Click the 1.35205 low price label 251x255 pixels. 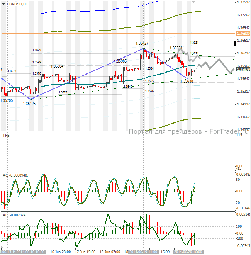[7, 100]
